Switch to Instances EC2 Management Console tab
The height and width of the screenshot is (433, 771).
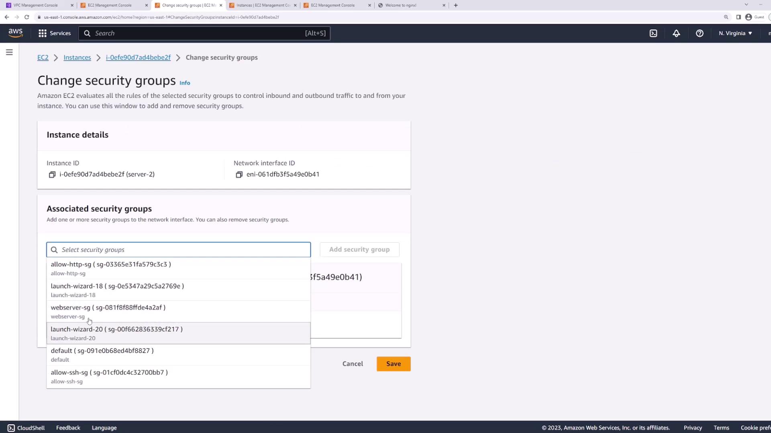tap(263, 5)
